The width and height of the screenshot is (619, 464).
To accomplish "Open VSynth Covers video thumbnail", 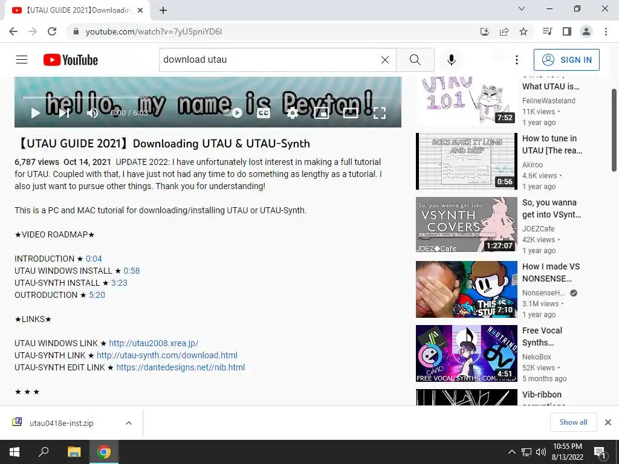I will 467,225.
